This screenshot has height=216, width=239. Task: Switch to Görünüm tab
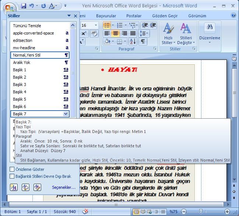[x=197, y=16]
